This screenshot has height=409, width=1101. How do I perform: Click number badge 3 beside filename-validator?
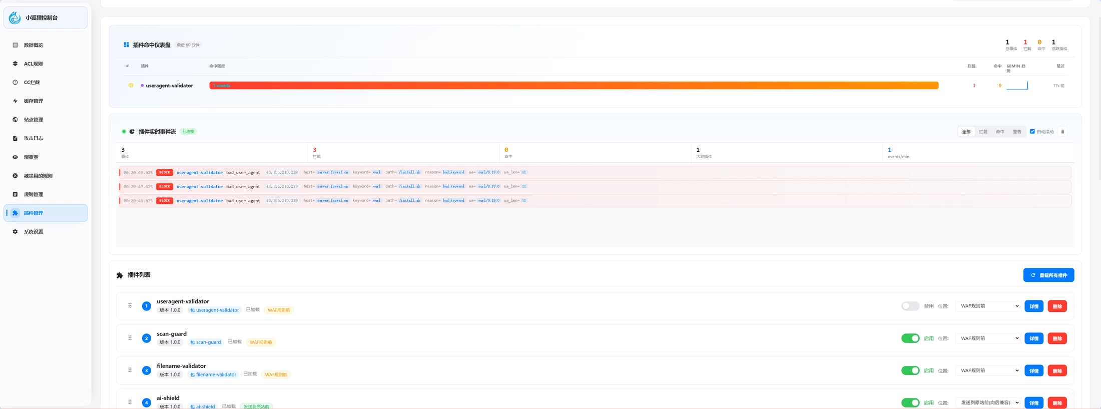point(146,370)
